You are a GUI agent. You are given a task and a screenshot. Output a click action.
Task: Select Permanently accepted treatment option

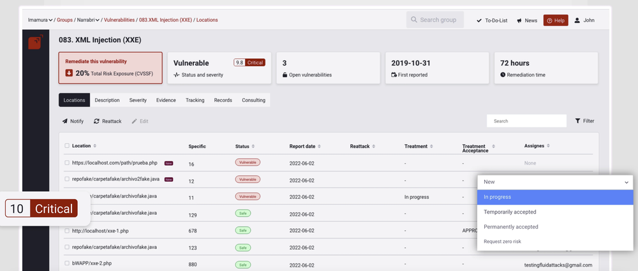(555, 227)
